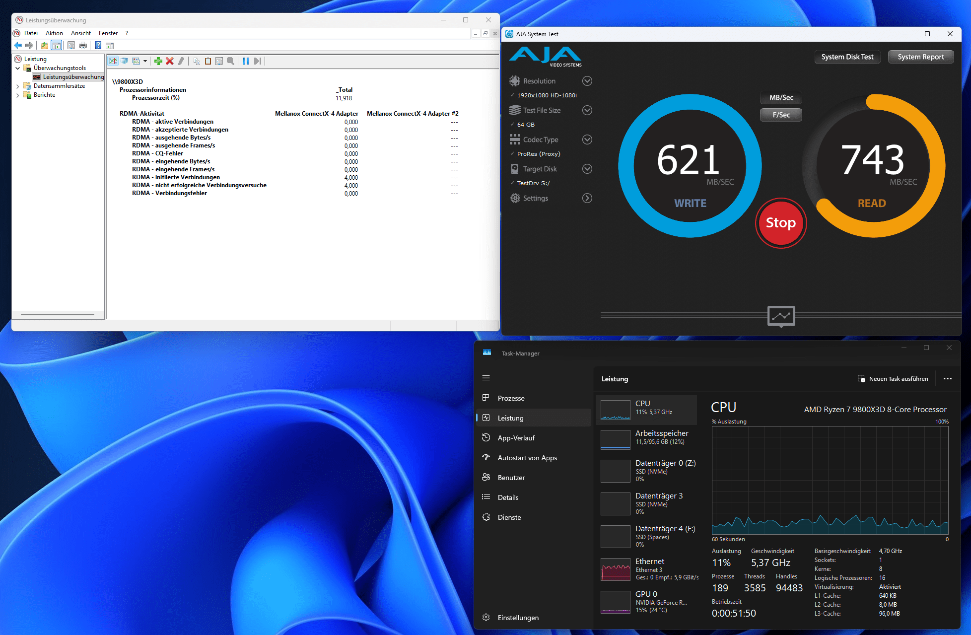Open Task-Manager Einstellungen
The width and height of the screenshot is (971, 635).
[x=534, y=618]
